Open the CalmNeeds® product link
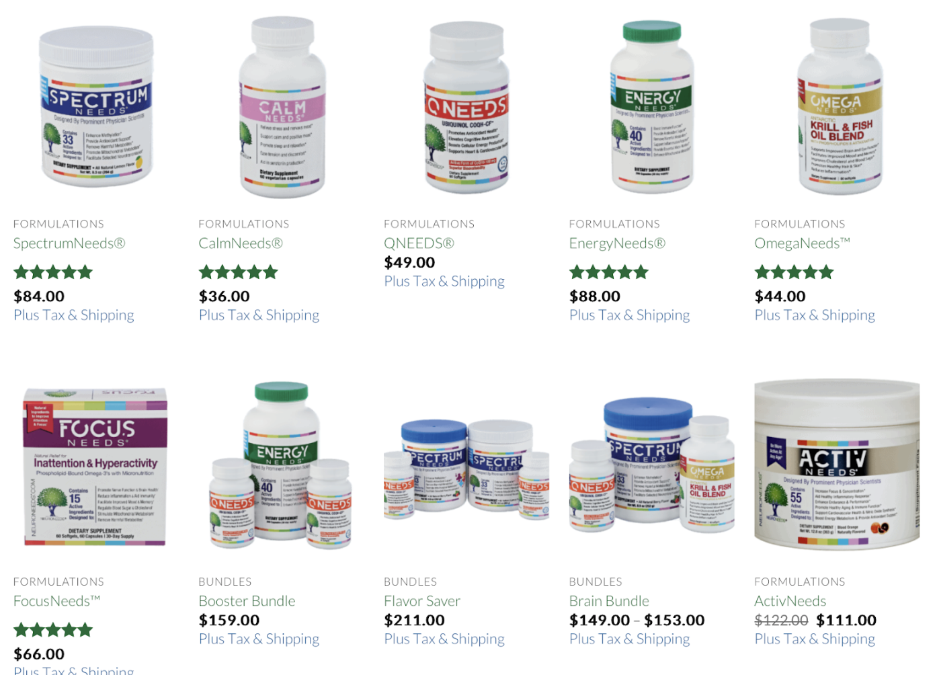Image resolution: width=937 pixels, height=675 pixels. click(241, 243)
